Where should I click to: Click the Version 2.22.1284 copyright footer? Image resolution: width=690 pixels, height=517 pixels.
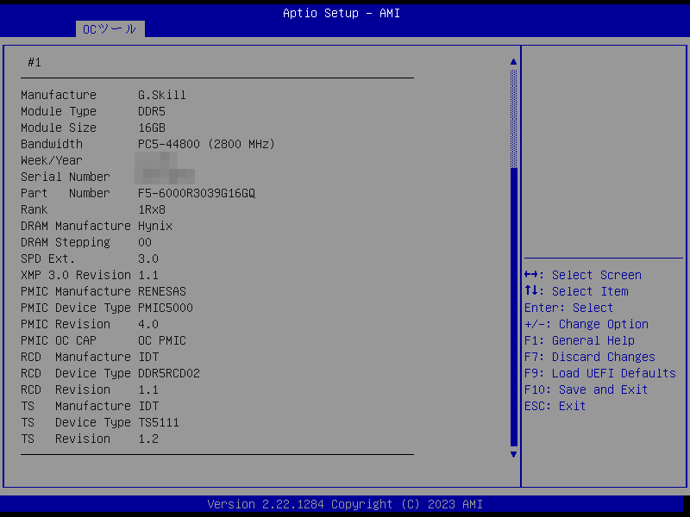[x=345, y=504]
